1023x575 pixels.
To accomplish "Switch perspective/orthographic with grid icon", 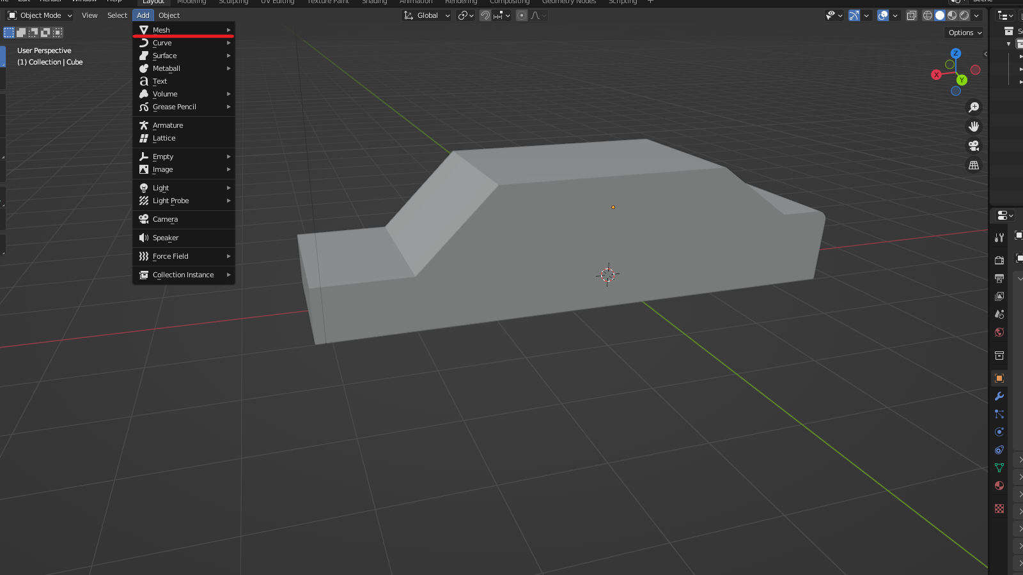I will pos(974,165).
